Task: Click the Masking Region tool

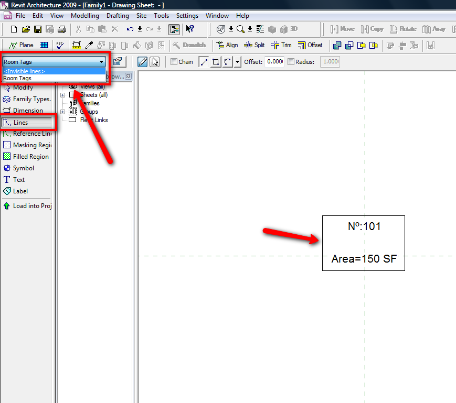Action: [x=27, y=145]
